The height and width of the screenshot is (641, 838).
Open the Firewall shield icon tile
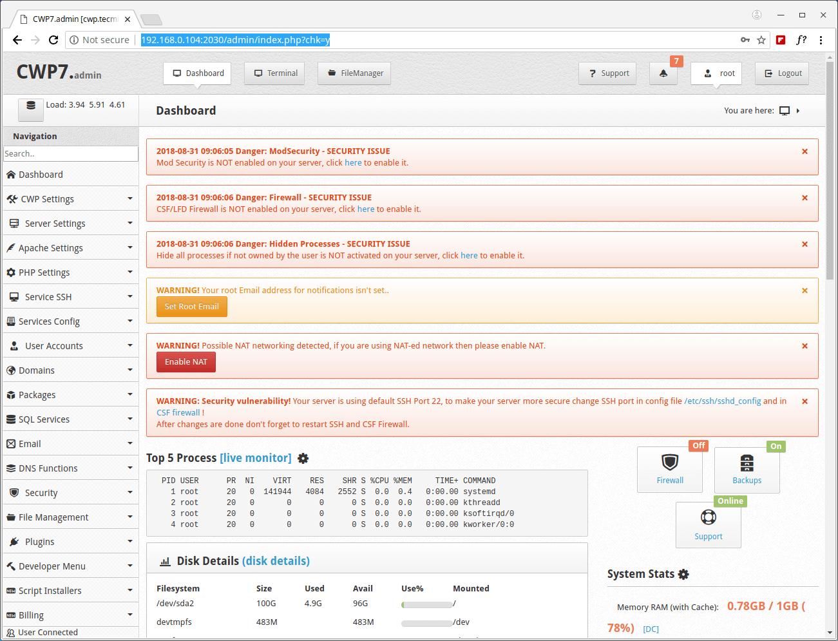click(x=670, y=470)
